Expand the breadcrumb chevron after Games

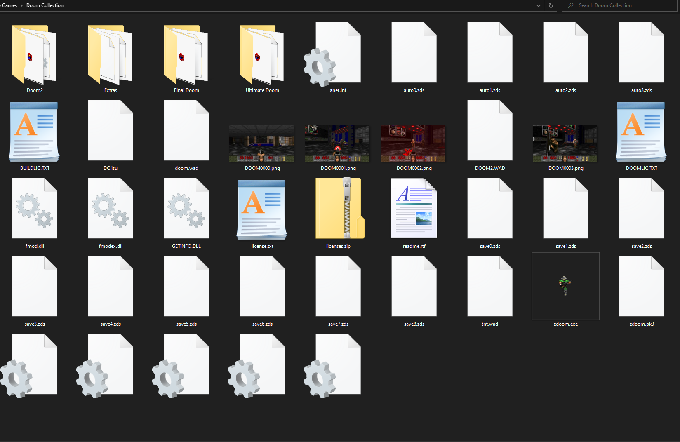pos(21,5)
